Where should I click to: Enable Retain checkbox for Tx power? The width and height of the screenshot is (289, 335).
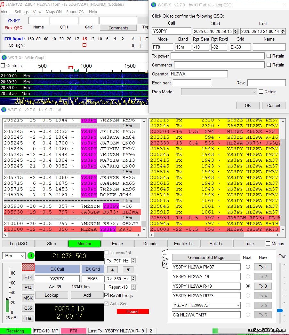pyautogui.click(x=269, y=56)
